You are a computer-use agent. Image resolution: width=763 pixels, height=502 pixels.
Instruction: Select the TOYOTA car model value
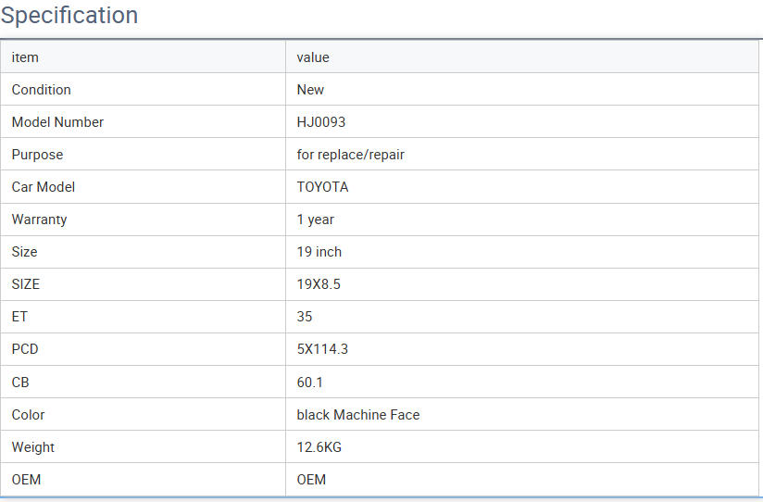click(322, 187)
